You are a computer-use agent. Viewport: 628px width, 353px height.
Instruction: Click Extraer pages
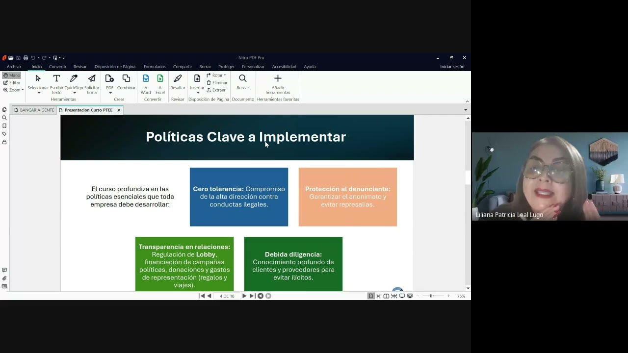216,90
